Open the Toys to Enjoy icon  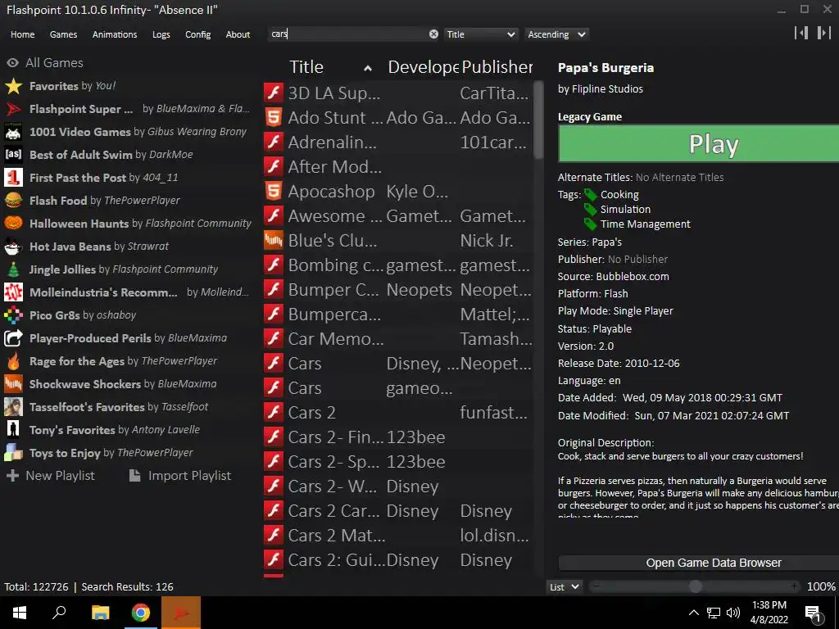point(13,453)
